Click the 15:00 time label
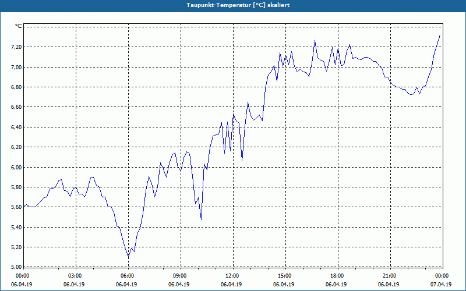This screenshot has width=466, height=291. pyautogui.click(x=285, y=276)
